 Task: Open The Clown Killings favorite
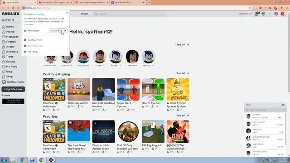(x=178, y=132)
